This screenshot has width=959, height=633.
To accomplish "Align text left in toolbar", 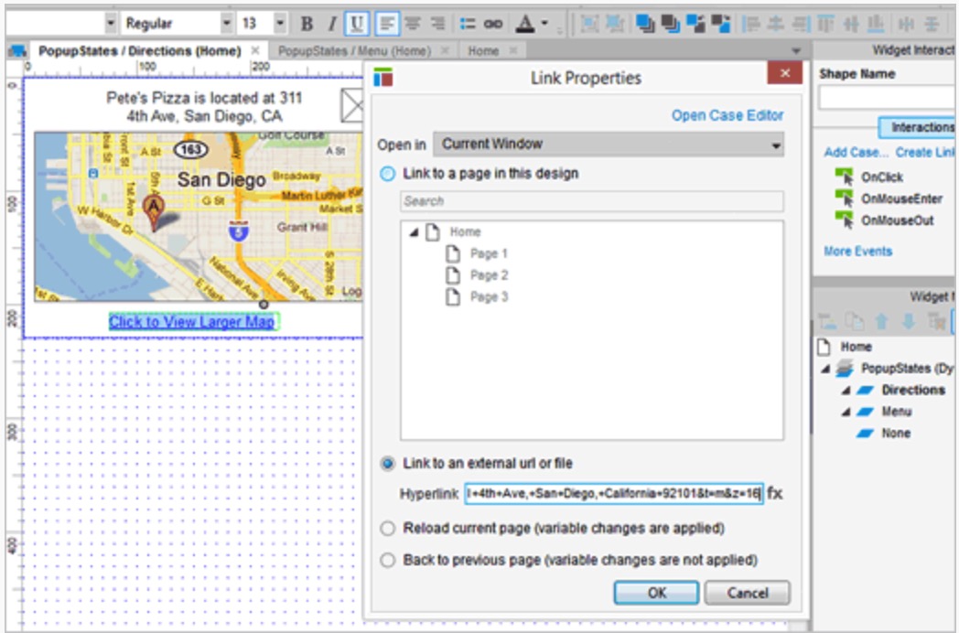I will coord(386,24).
